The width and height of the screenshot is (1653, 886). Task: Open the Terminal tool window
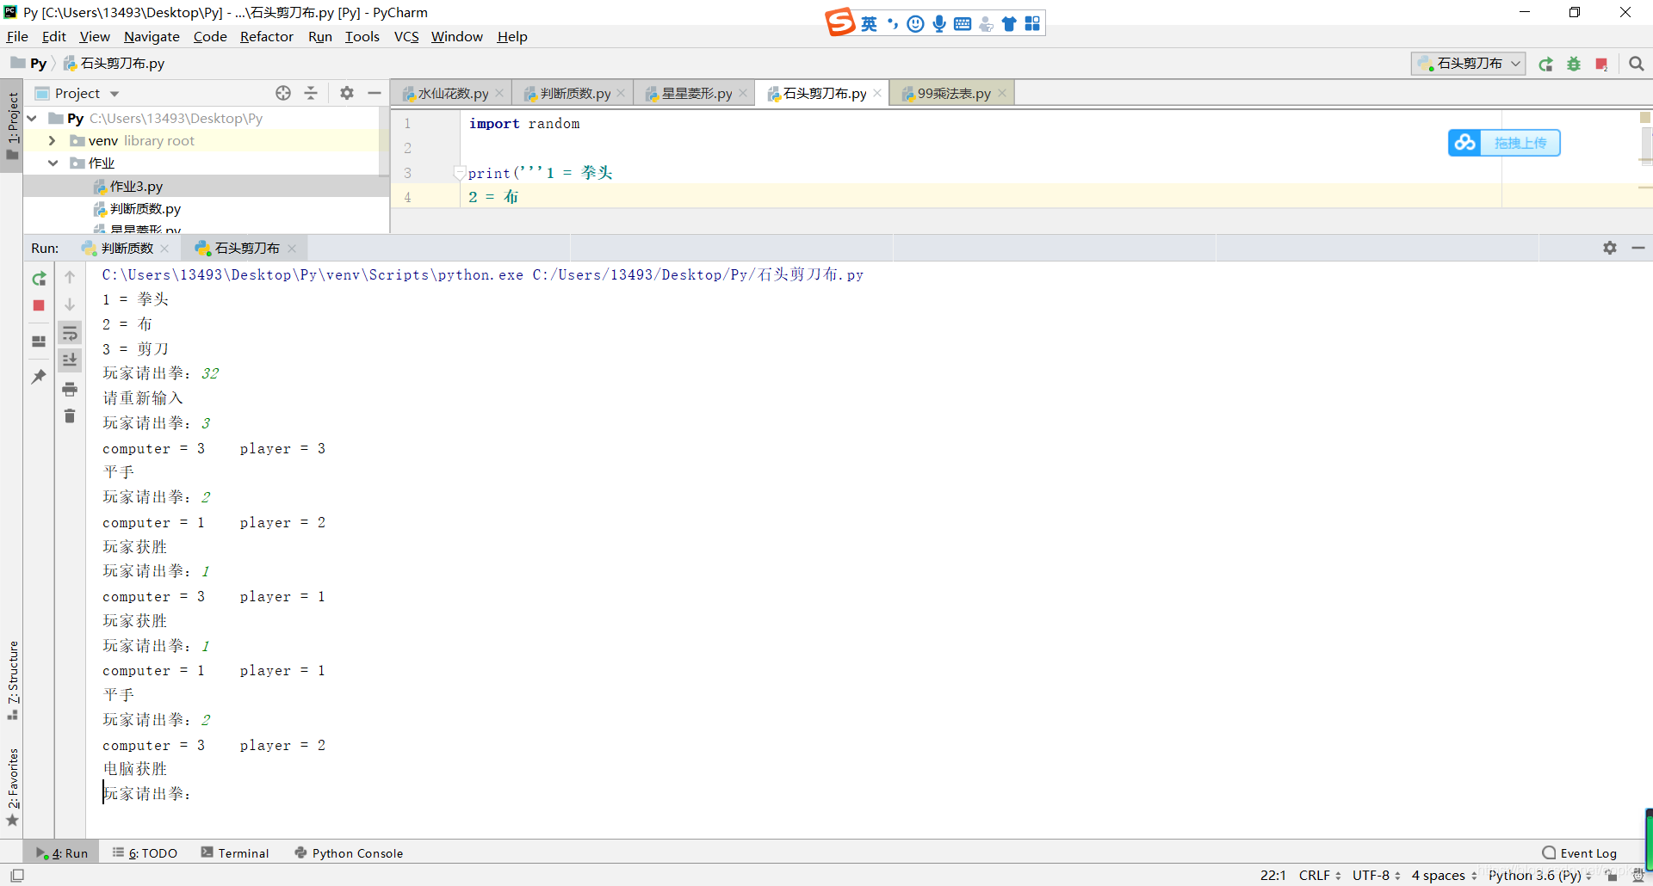[235, 852]
